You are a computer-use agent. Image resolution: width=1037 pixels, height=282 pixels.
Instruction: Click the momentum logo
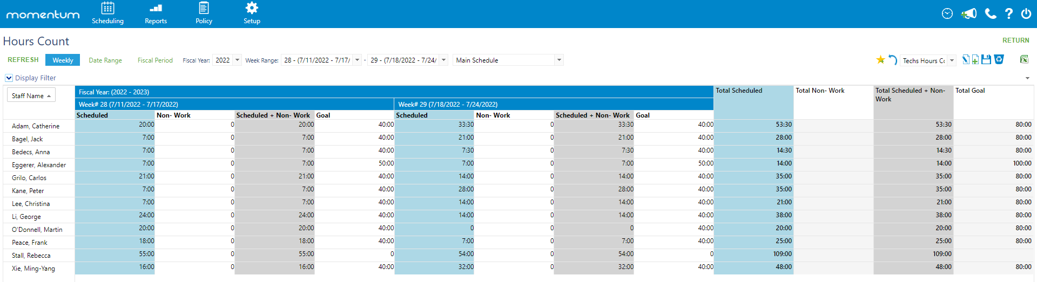[43, 15]
